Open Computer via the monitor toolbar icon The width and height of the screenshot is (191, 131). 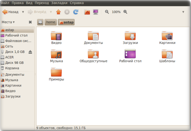coord(96,12)
